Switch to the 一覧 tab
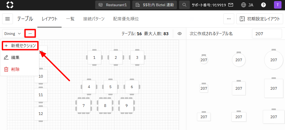The width and height of the screenshot is (285, 130). tap(70, 19)
